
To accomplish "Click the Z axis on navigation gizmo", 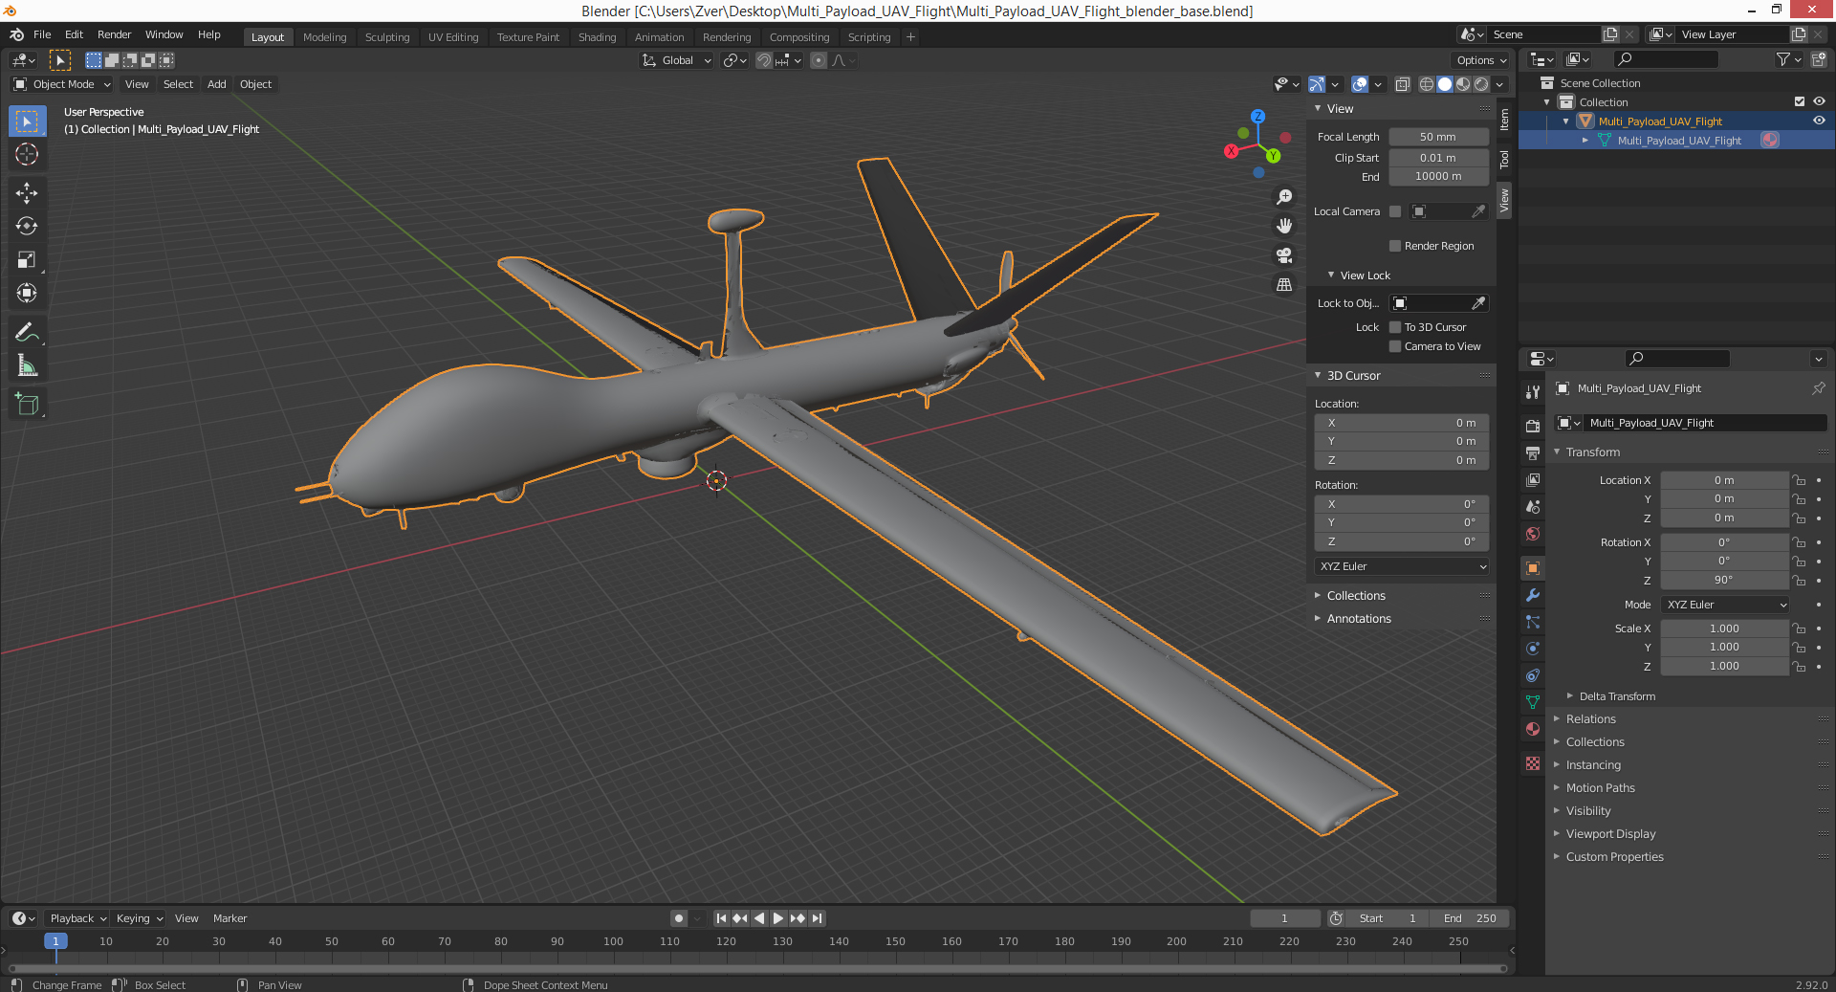I will point(1258,116).
